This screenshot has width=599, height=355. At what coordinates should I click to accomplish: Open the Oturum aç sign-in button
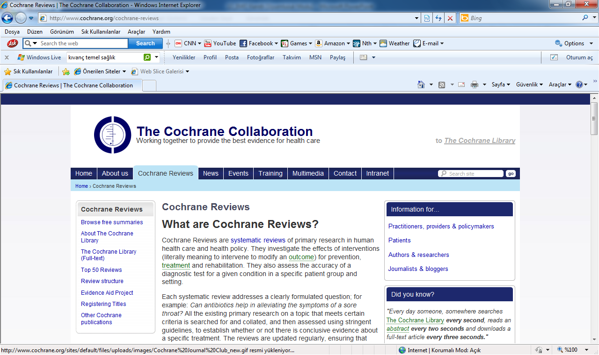click(579, 57)
